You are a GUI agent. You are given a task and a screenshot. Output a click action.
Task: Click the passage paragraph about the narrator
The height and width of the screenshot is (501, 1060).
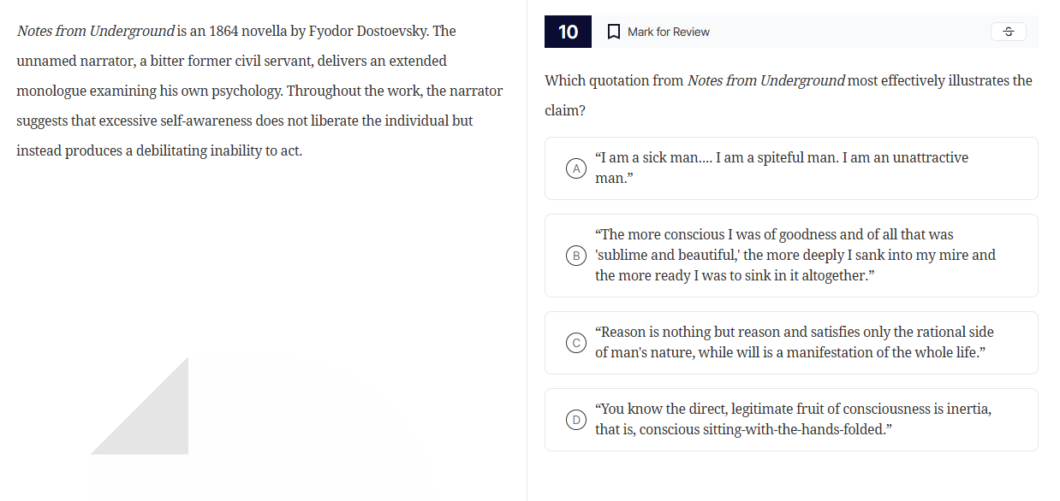point(257,90)
